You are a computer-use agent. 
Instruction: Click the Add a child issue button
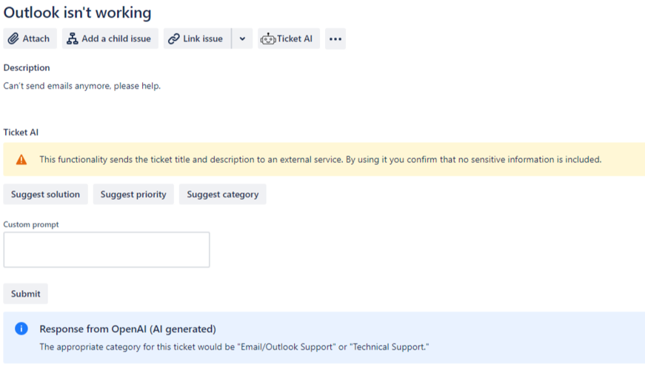[x=110, y=38]
